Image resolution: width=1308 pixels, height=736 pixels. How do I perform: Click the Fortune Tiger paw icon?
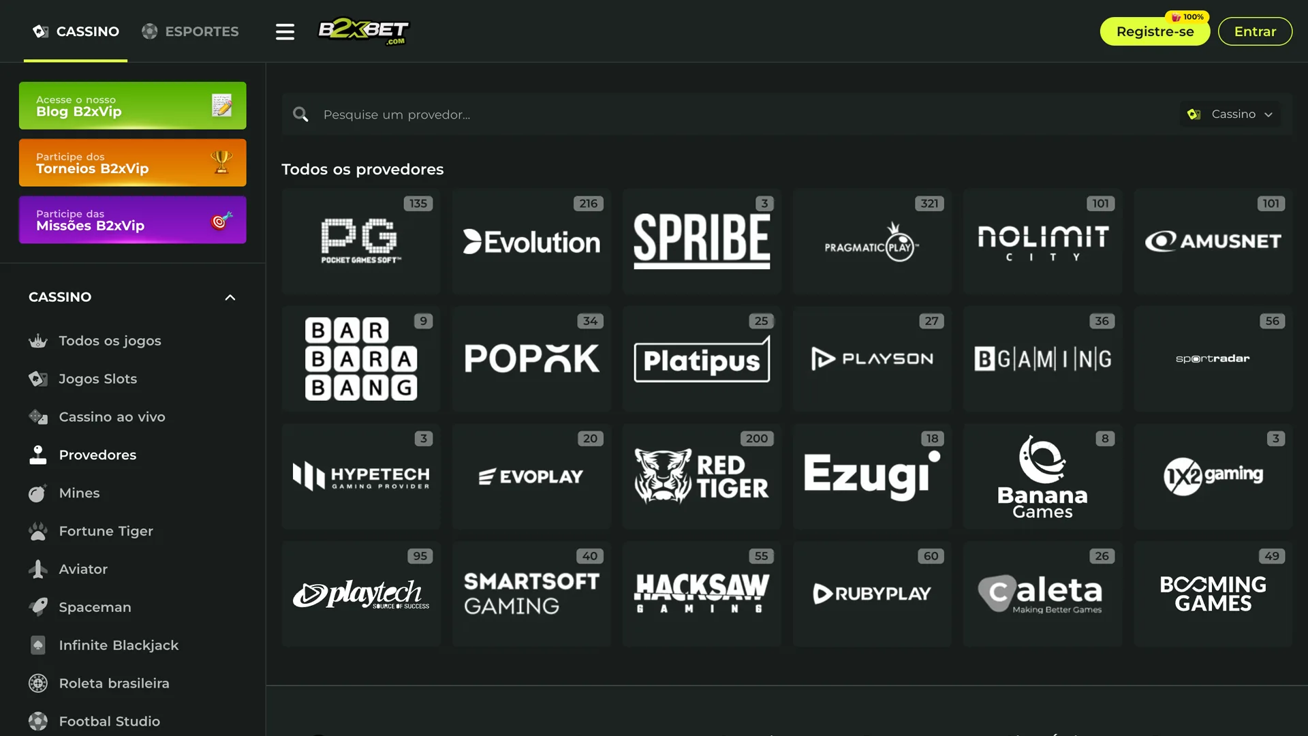pyautogui.click(x=38, y=531)
